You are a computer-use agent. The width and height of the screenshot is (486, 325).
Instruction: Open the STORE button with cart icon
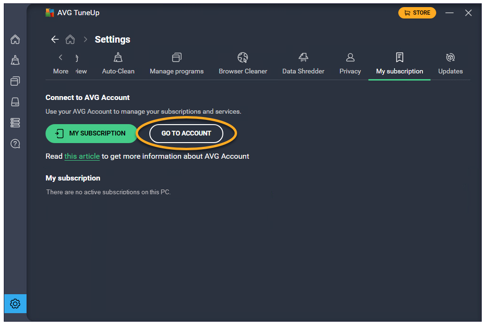point(417,13)
